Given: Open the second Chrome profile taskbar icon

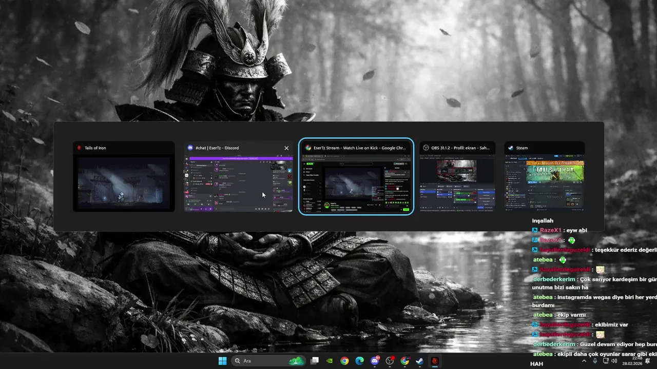Looking at the screenshot, I should point(405,361).
